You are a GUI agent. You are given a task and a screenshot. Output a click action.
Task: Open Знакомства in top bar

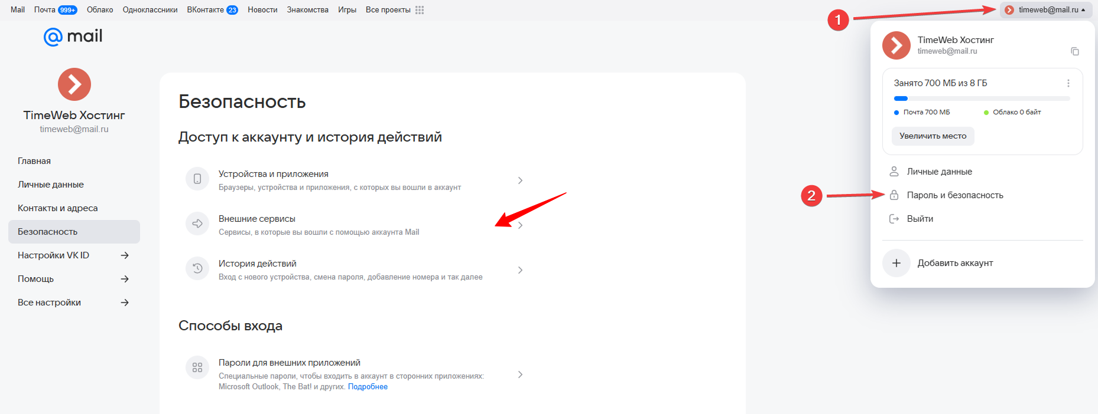[x=308, y=10]
